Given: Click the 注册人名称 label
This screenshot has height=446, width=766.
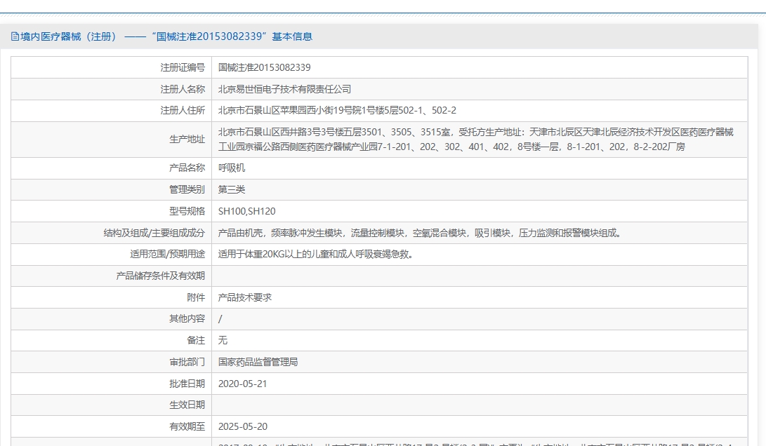Looking at the screenshot, I should (183, 89).
